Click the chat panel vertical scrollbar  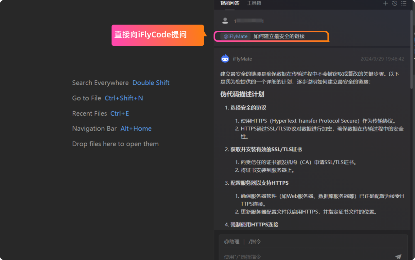pos(412,49)
